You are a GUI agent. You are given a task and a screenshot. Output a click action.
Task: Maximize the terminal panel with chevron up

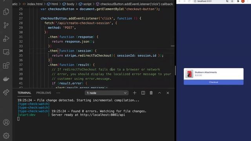[160, 93]
